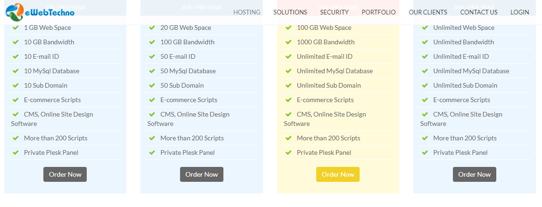Select "CMS, Online Site Design Software" in the yellow plan
This screenshot has height=207, width=542.
pyautogui.click(x=325, y=119)
